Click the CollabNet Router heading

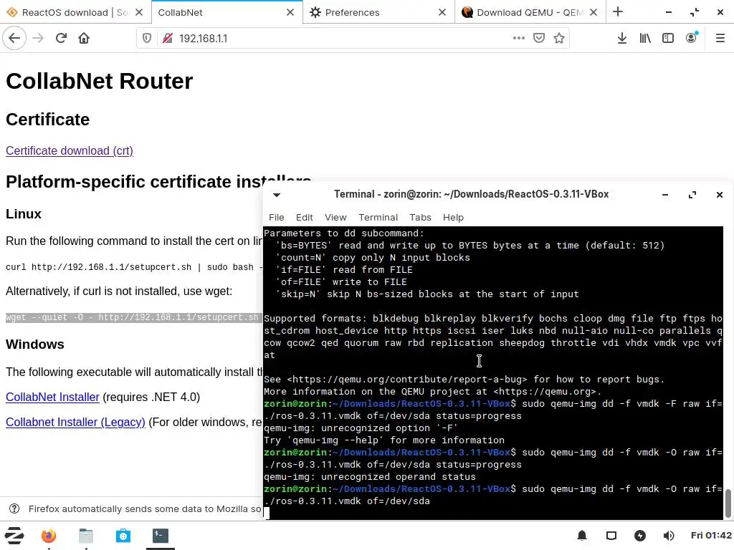coord(99,81)
